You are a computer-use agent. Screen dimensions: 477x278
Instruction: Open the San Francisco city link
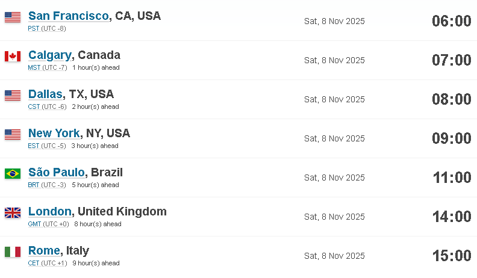tap(69, 16)
